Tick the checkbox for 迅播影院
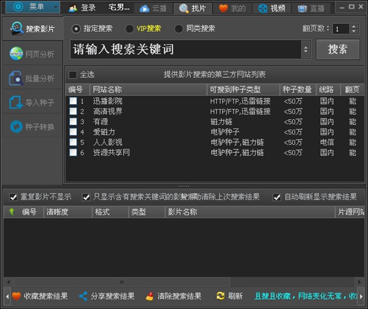Viewport: 368px width, 309px height. [x=73, y=101]
